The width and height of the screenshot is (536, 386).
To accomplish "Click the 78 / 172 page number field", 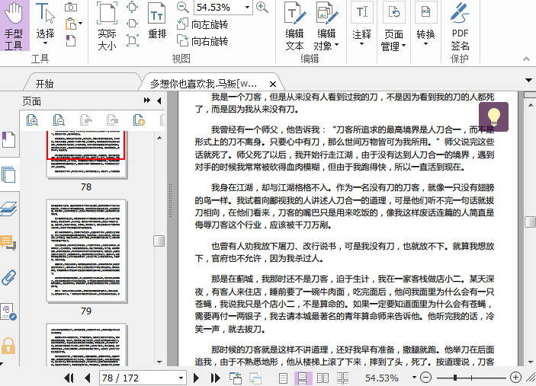I will [139, 378].
